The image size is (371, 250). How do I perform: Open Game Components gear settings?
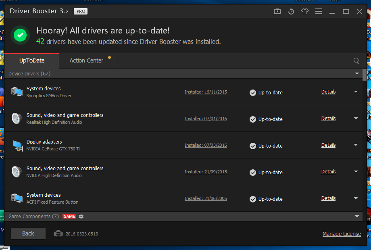81,217
